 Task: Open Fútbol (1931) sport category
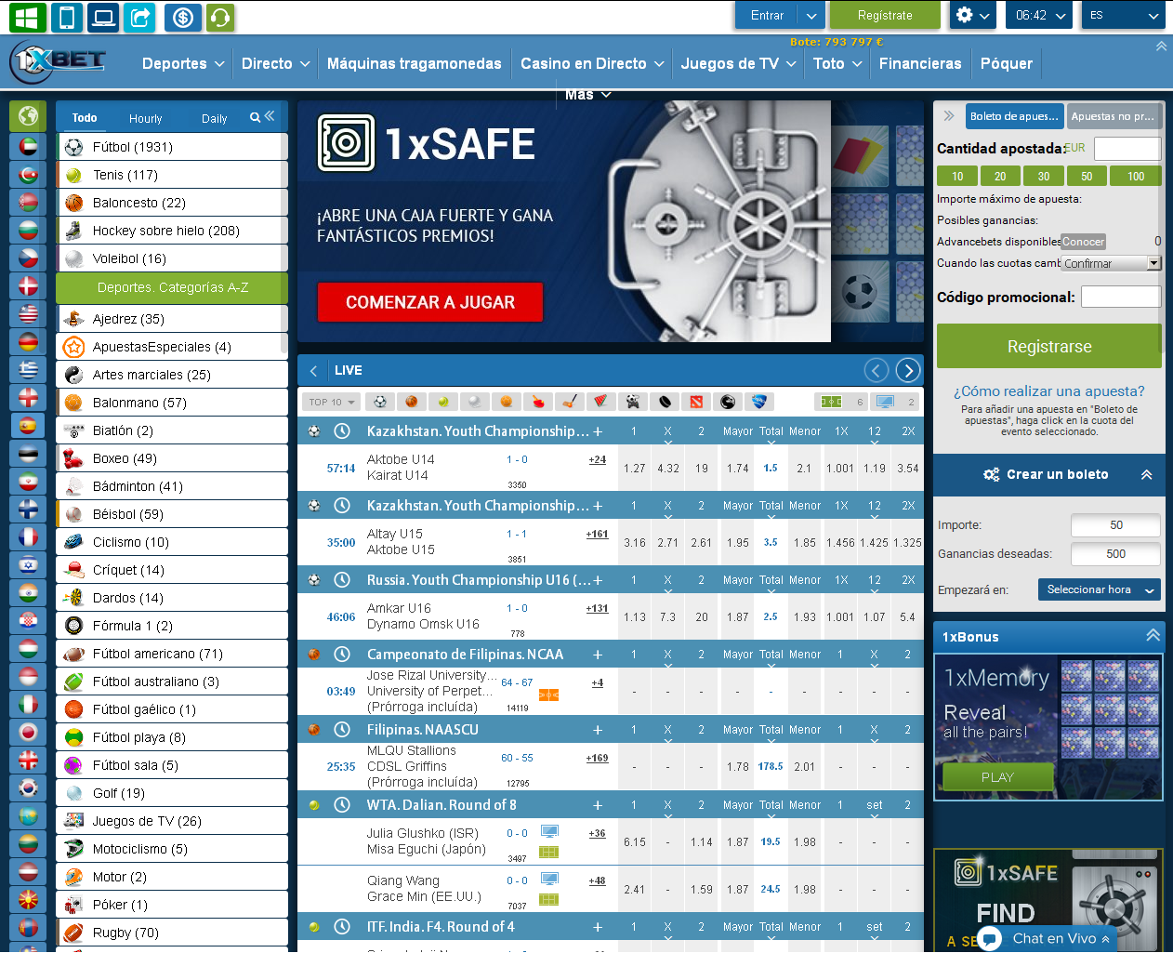tap(171, 147)
